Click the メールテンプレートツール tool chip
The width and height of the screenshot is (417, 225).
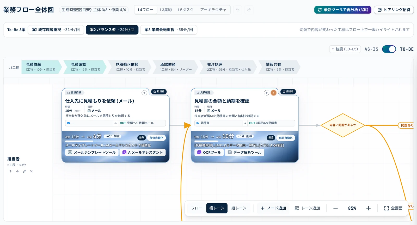[x=92, y=153]
